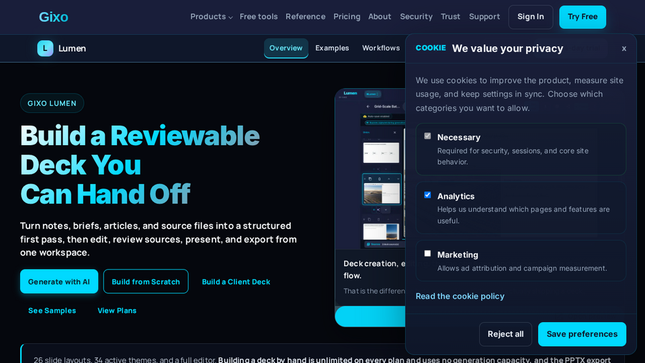This screenshot has height=363, width=645.
Task: Click the Gixo logo
Action: click(54, 17)
